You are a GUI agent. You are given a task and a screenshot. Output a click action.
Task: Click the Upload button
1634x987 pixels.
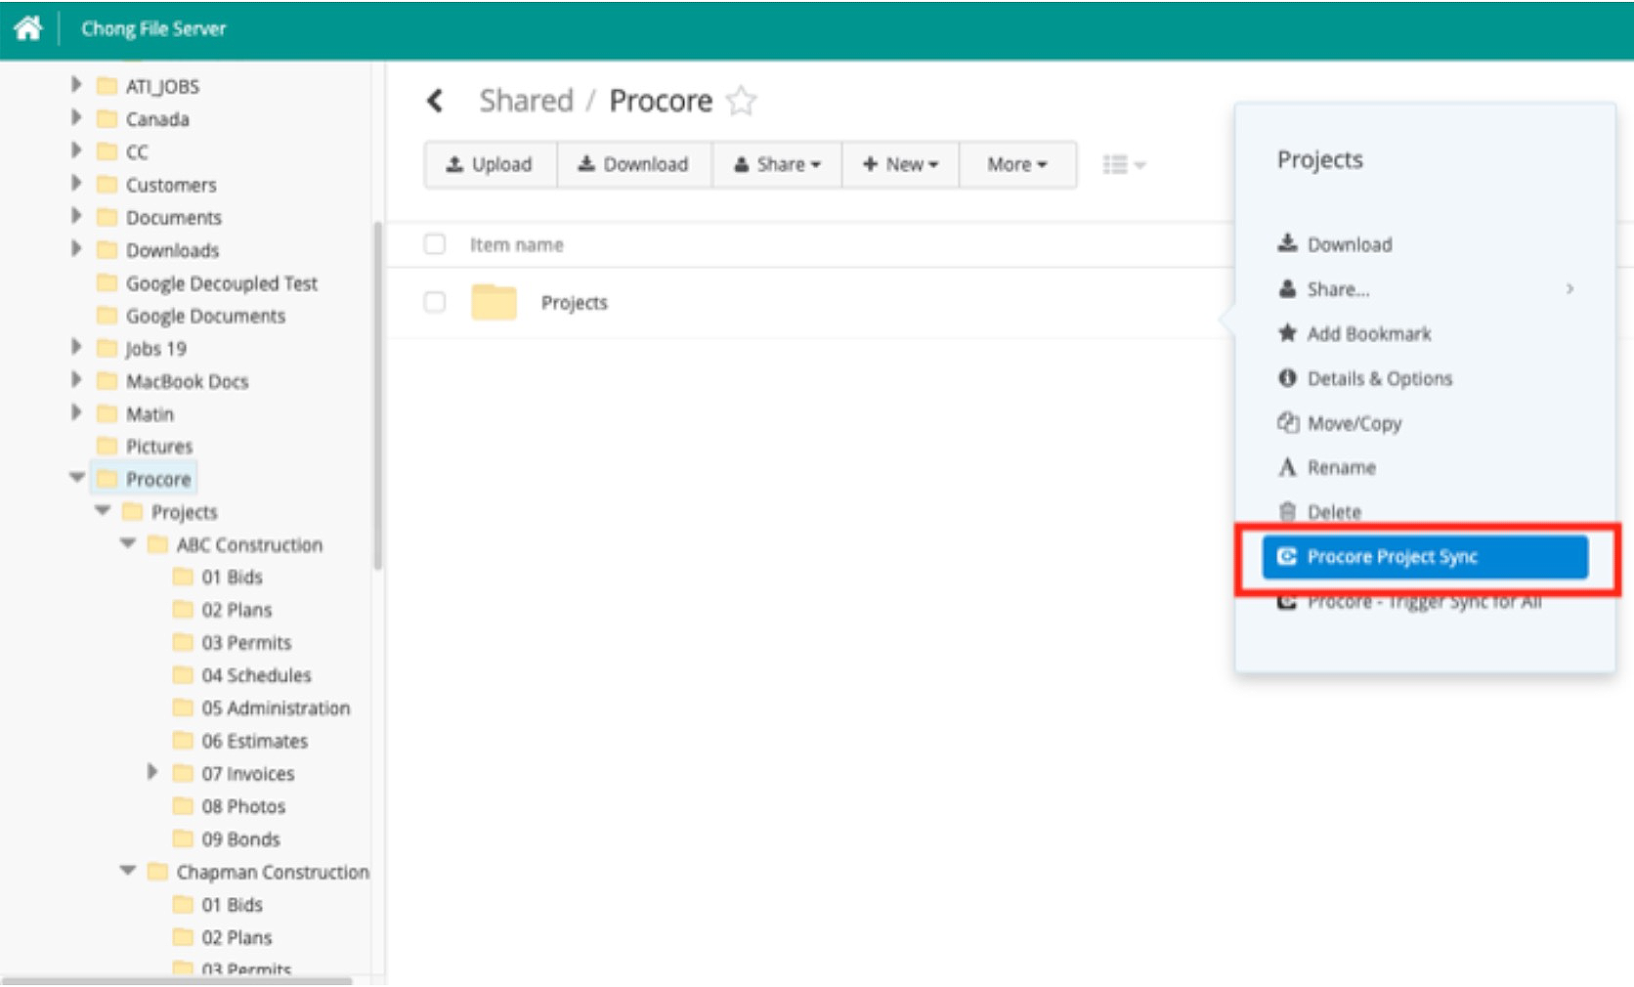coord(491,164)
